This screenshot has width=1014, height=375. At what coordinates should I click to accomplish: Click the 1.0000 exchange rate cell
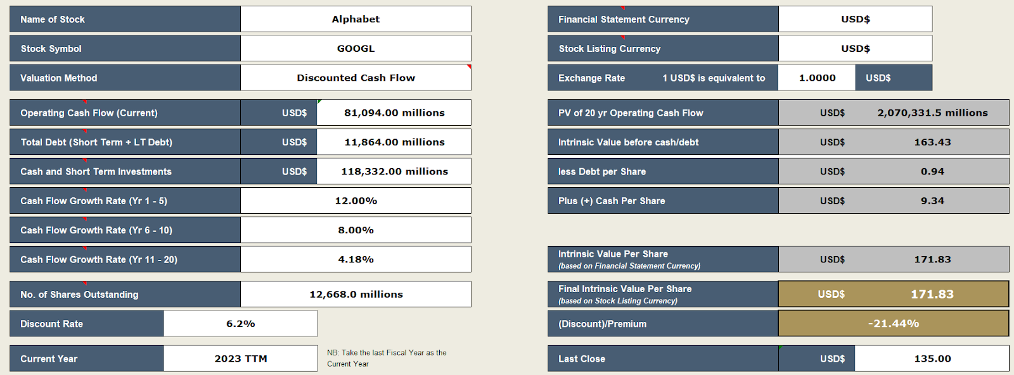click(x=817, y=78)
